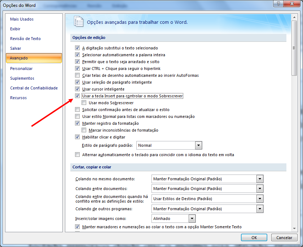Close the Opções do Word dialog
This screenshot has width=303, height=247.
tap(292, 4)
